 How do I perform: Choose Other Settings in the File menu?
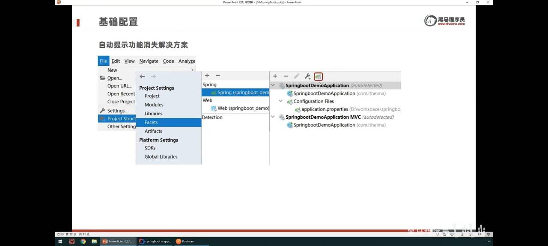[x=122, y=126]
